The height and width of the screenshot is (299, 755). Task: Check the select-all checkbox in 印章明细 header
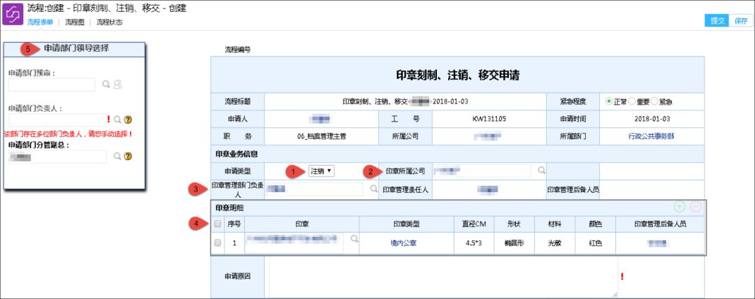point(217,224)
